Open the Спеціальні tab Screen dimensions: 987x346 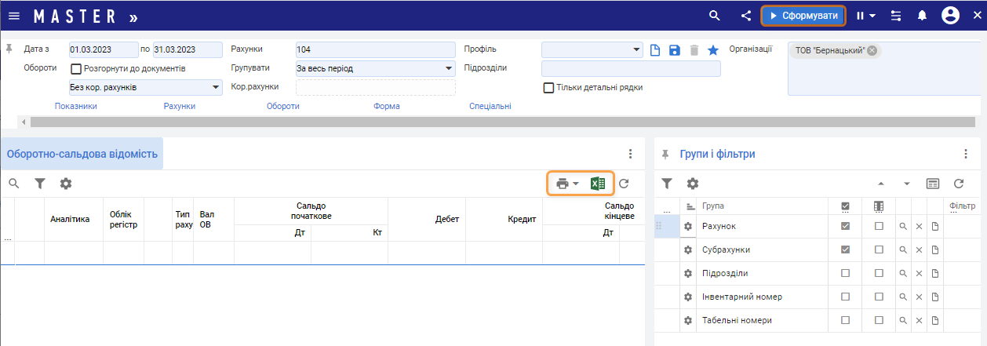click(x=490, y=106)
